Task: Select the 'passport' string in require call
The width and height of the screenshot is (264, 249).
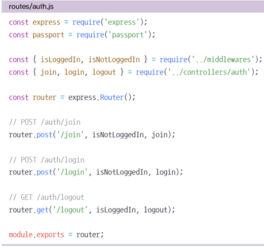Action: 128,35
